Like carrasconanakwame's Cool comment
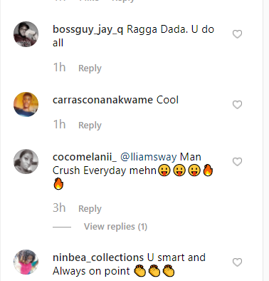Viewport: 269px width, 281px height. 237,105
